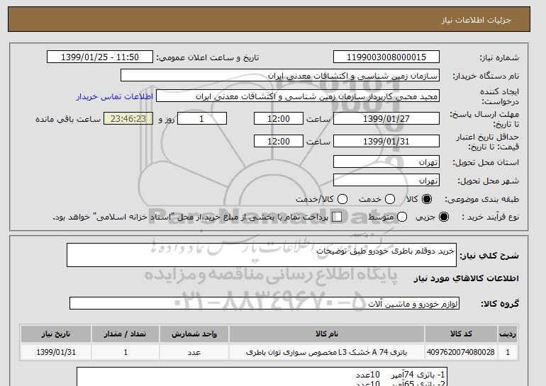Click the product code cell 4097620074080028

[x=461, y=352]
